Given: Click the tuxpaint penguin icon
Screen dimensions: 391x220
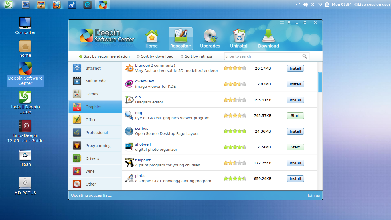Looking at the screenshot, I should [129, 163].
